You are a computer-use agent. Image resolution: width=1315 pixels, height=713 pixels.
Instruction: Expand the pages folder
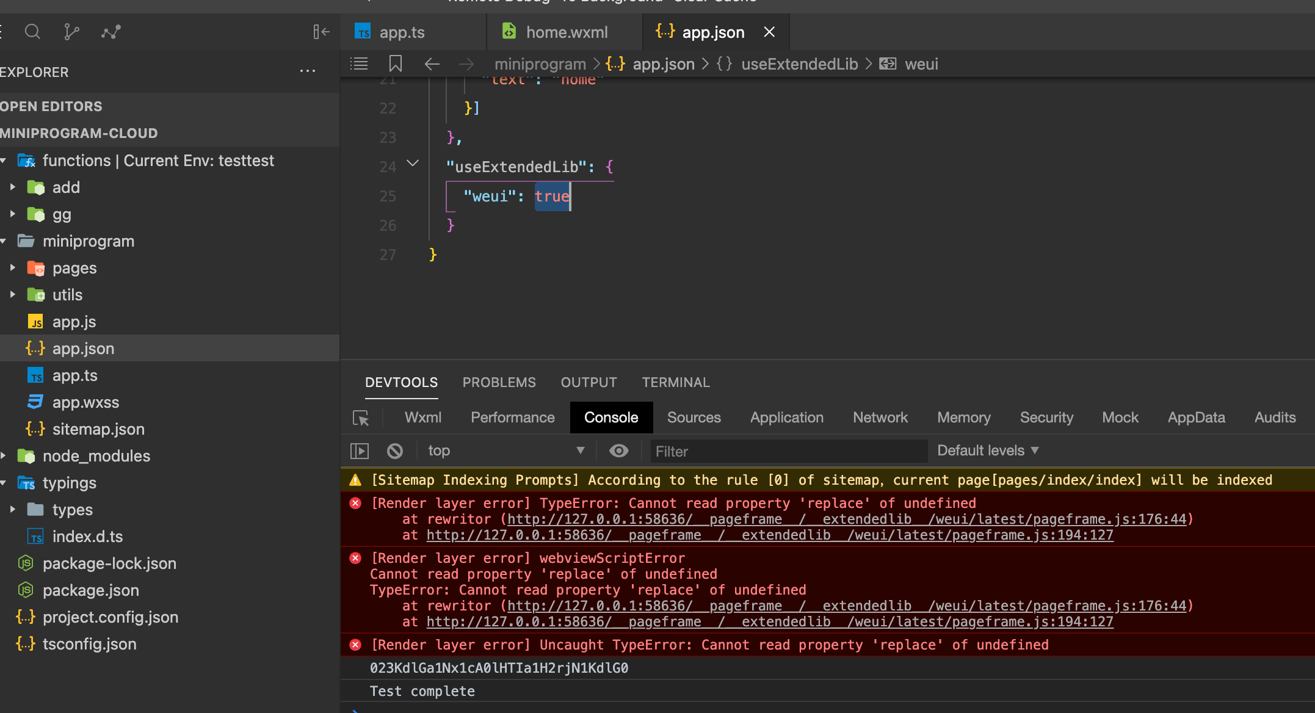point(74,268)
